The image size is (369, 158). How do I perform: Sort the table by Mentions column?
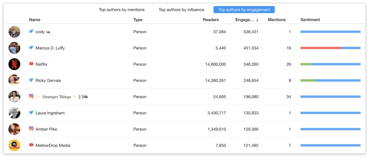(277, 20)
